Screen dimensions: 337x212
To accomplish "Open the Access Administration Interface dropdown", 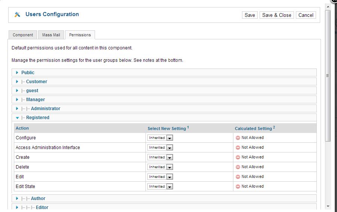I will (160, 148).
